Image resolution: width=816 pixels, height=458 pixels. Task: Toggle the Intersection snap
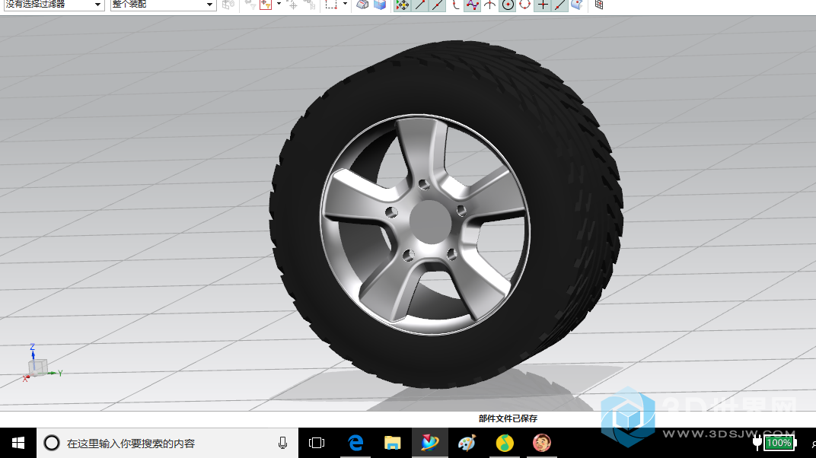489,5
